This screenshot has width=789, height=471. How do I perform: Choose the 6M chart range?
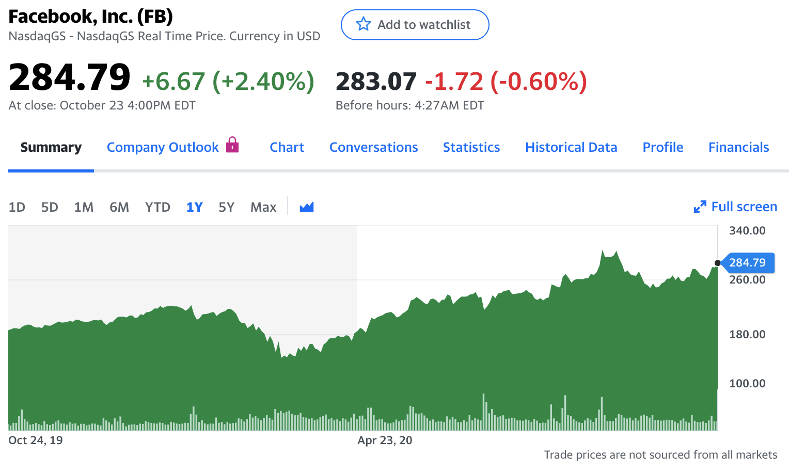click(119, 208)
